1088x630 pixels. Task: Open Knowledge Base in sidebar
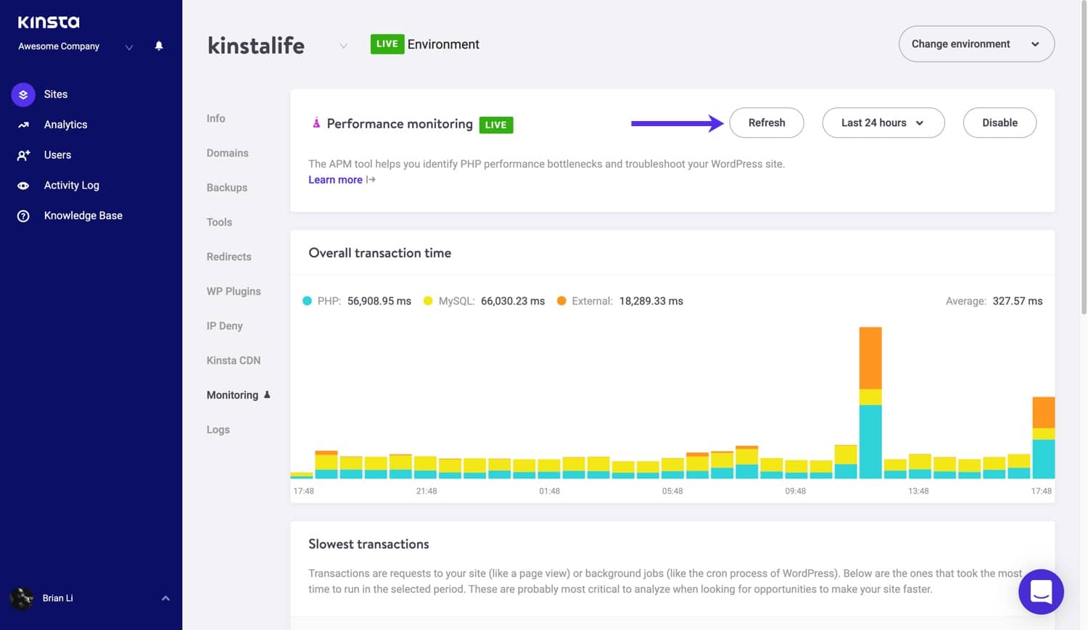point(83,216)
